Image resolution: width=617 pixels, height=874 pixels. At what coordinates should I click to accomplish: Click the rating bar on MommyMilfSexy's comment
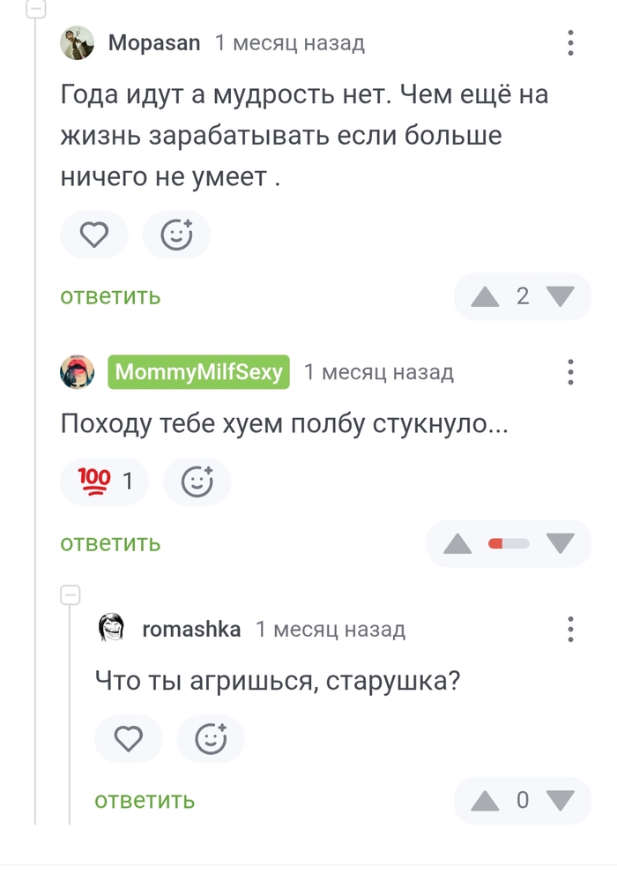[x=509, y=543]
